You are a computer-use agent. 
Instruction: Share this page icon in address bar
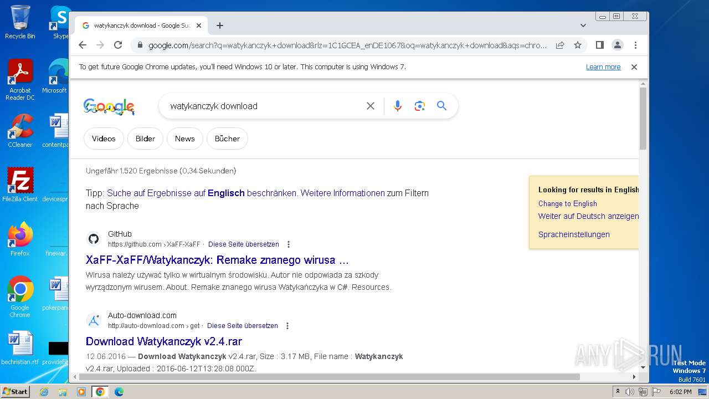click(560, 45)
